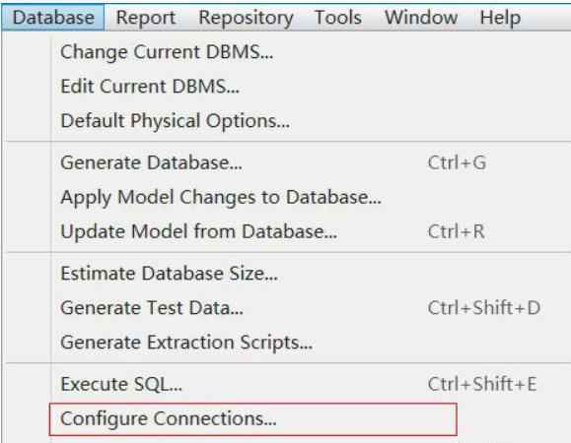Open the Tools menu
This screenshot has height=443, width=571.
pyautogui.click(x=338, y=18)
